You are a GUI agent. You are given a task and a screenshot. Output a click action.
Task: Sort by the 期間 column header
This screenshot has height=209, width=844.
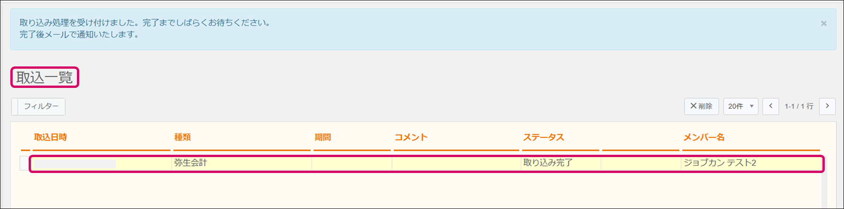(323, 137)
